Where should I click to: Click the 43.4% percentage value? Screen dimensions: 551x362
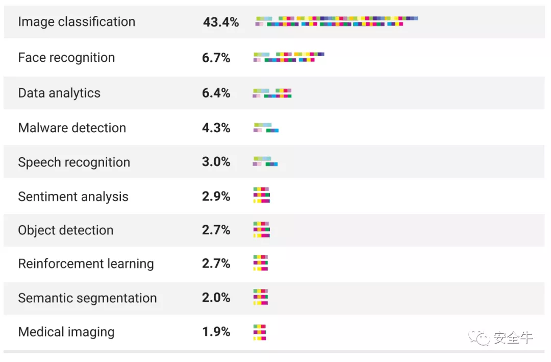pos(221,22)
